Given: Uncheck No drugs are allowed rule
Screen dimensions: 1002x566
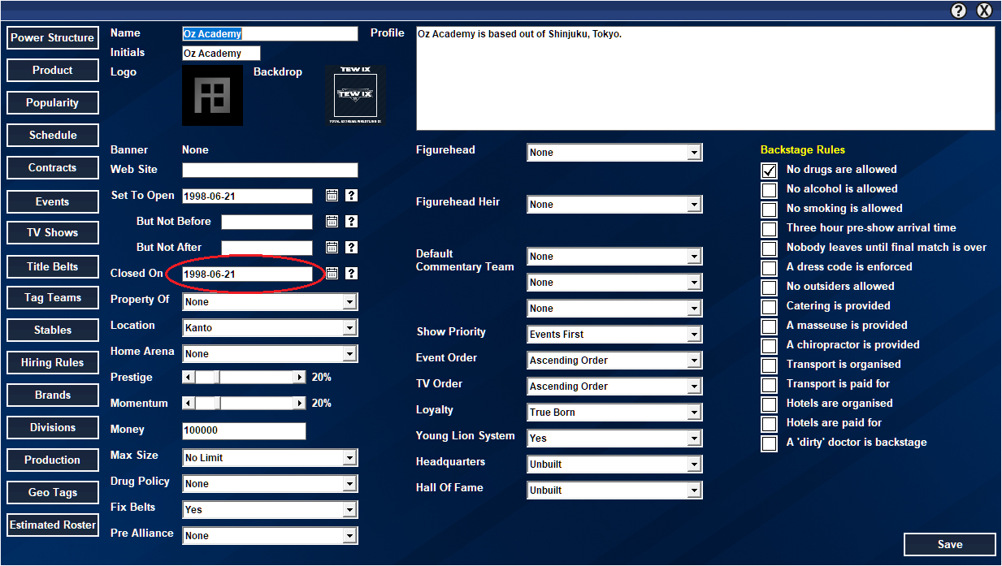Looking at the screenshot, I should click(769, 170).
